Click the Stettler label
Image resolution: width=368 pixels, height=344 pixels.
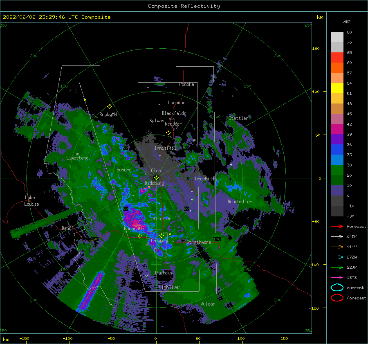(x=238, y=118)
